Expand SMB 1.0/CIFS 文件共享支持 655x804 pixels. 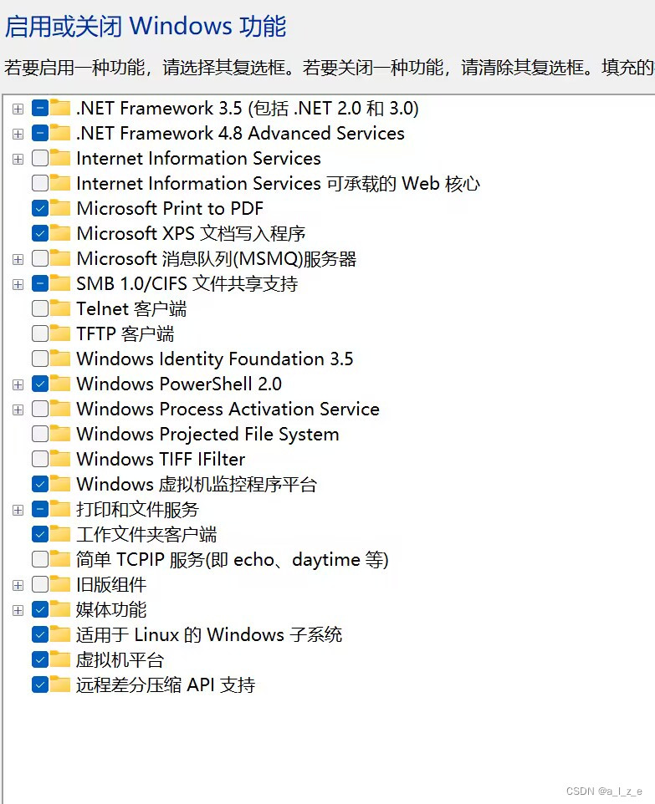pos(18,283)
